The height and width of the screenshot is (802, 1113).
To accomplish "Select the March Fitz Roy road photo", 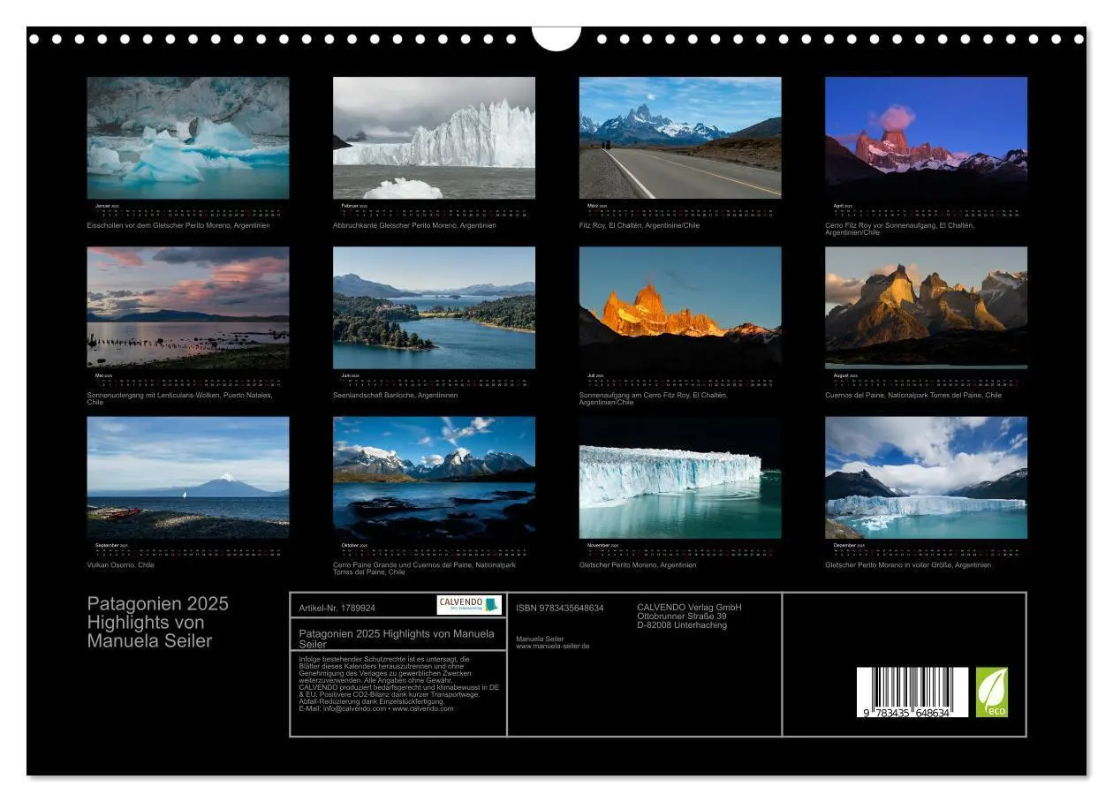I will 680,138.
